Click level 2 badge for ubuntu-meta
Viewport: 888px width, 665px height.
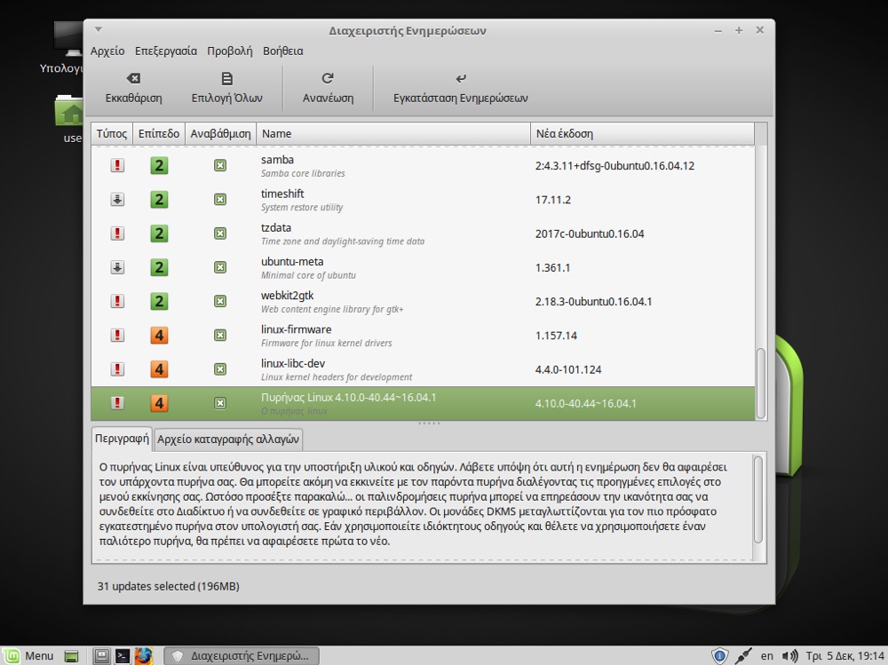[x=159, y=267]
